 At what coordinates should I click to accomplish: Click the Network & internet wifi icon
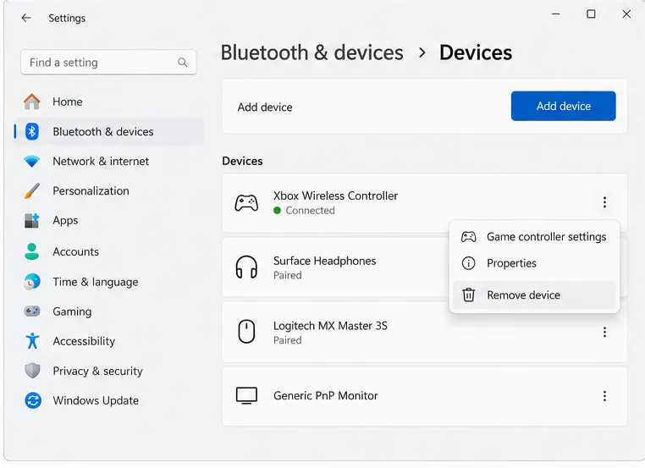click(x=31, y=161)
